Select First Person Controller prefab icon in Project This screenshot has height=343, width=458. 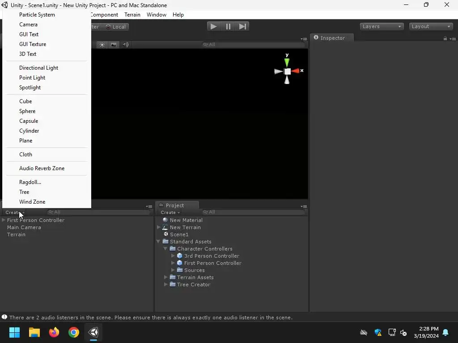[180, 263]
